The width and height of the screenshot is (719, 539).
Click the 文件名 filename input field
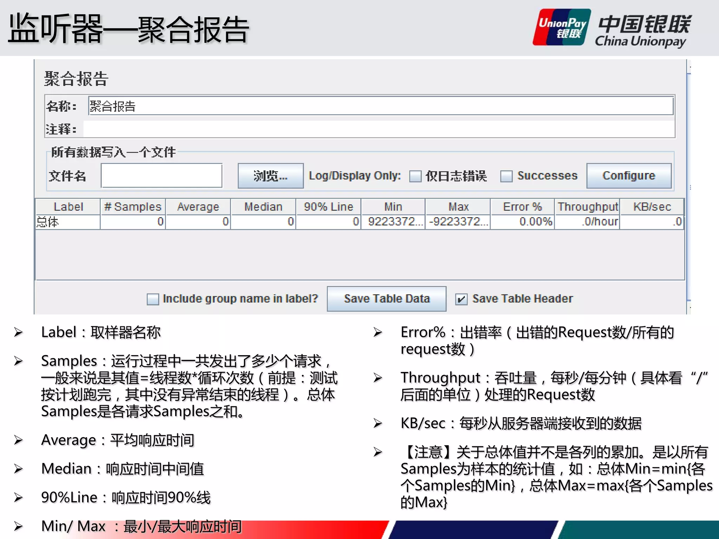tap(161, 175)
